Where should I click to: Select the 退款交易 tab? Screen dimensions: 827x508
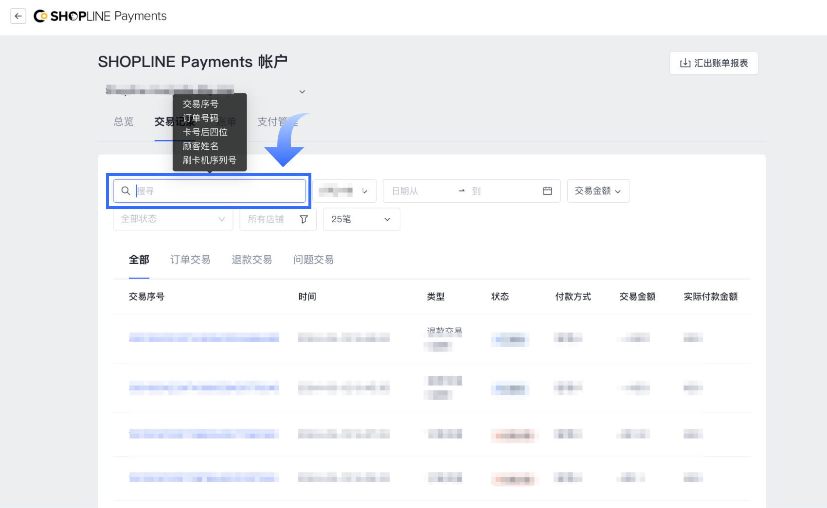[x=252, y=260]
